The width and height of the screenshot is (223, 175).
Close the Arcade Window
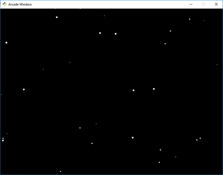pyautogui.click(x=216, y=4)
